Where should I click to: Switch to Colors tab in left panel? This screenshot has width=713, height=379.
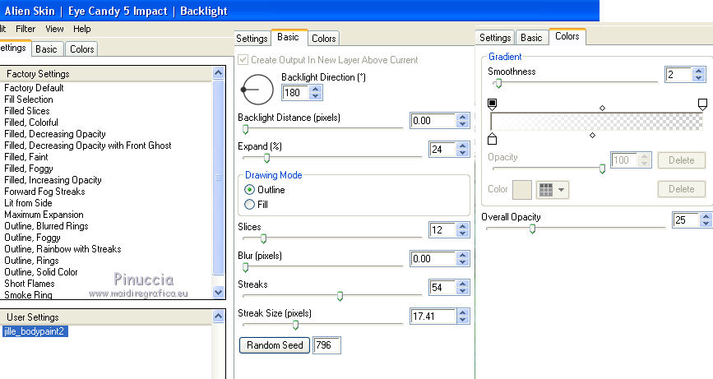click(x=82, y=49)
